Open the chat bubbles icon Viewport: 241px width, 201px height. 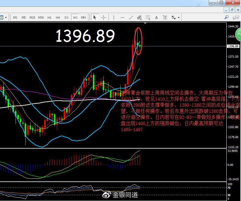(x=236, y=17)
